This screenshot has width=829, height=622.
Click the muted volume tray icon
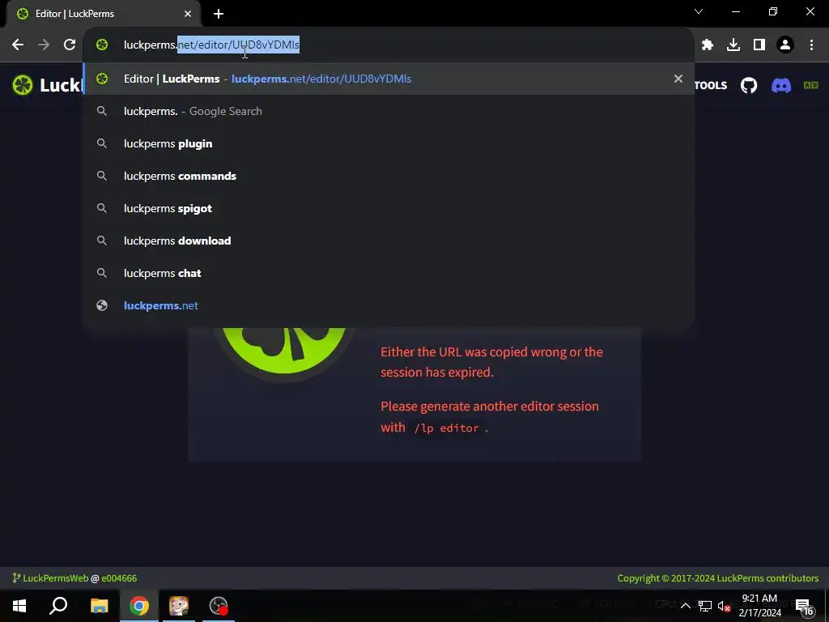(725, 606)
